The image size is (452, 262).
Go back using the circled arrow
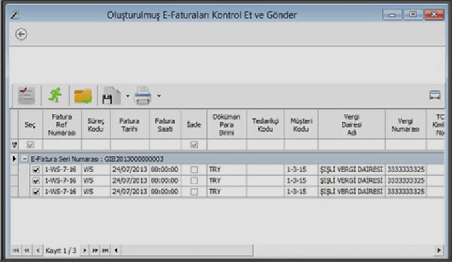point(21,35)
